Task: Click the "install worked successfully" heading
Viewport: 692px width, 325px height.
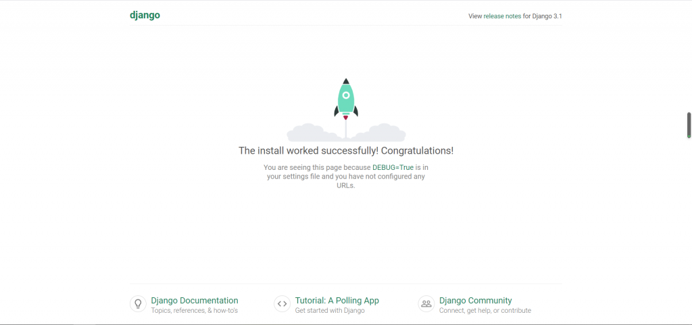Action: tap(345, 151)
